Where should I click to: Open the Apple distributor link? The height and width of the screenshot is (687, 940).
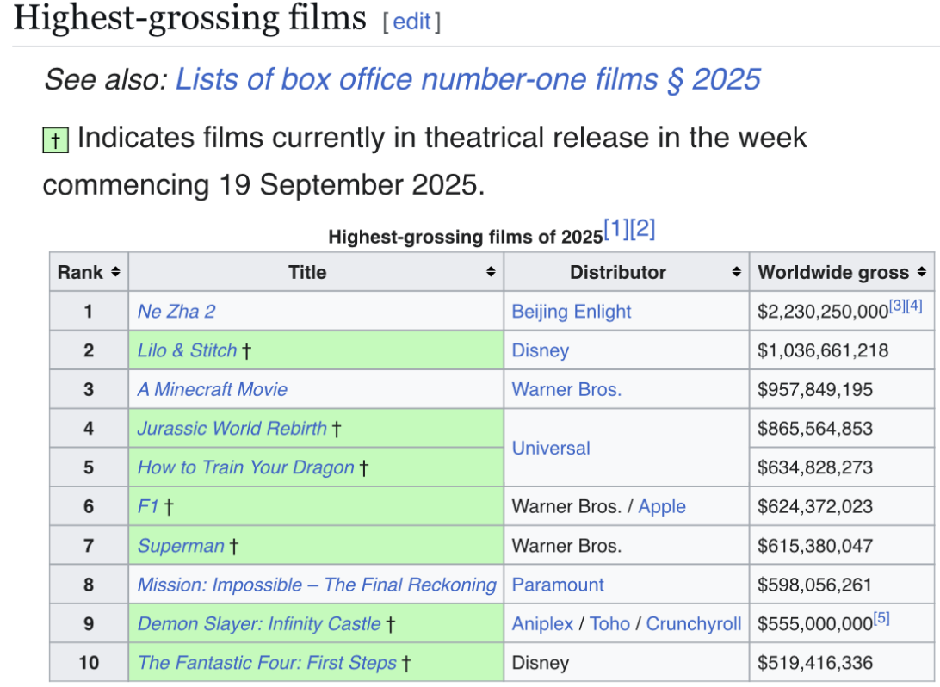[x=662, y=506]
